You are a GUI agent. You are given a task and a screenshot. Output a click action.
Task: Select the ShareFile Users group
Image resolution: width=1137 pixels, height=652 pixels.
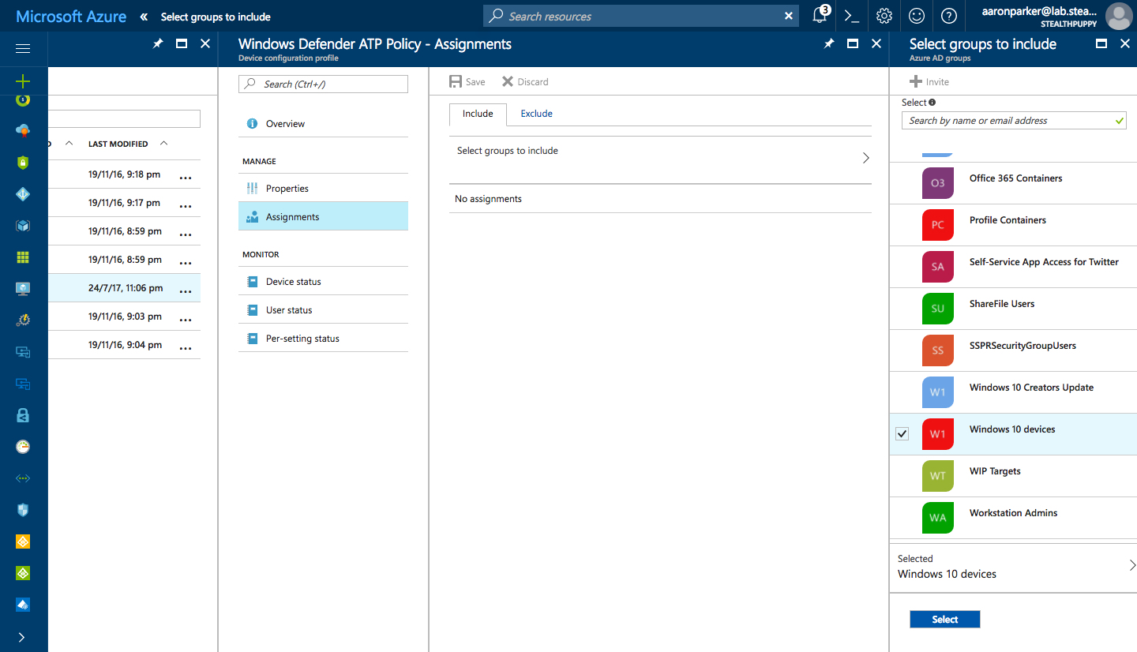click(x=1013, y=309)
